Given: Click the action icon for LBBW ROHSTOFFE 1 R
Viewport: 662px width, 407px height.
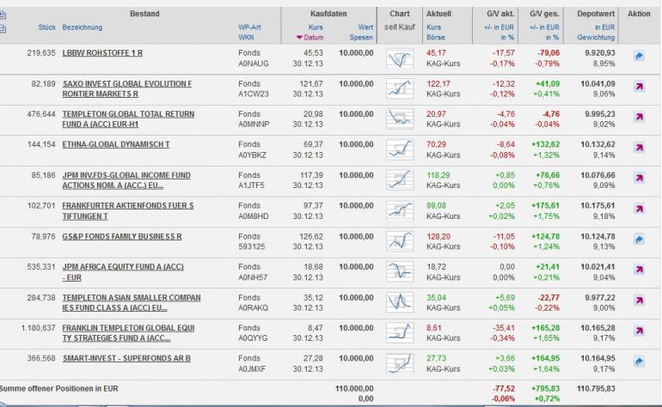Looking at the screenshot, I should [x=639, y=58].
